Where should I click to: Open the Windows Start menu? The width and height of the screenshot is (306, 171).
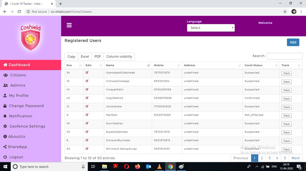tap(5, 167)
